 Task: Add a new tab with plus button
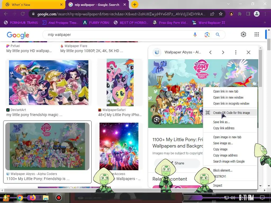135,4
